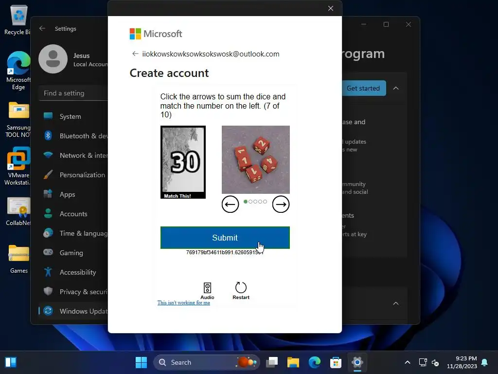This screenshot has width=498, height=374.
Task: Click the paintbrush Personalization icon
Action: tap(48, 175)
